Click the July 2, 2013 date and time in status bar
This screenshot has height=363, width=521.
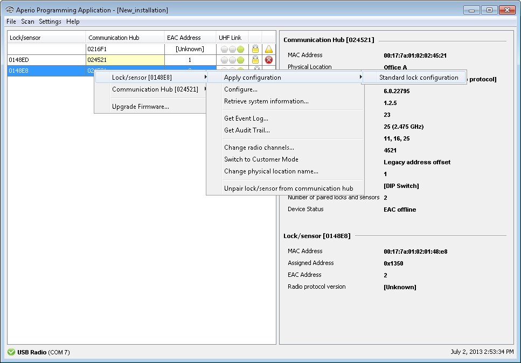(482, 352)
